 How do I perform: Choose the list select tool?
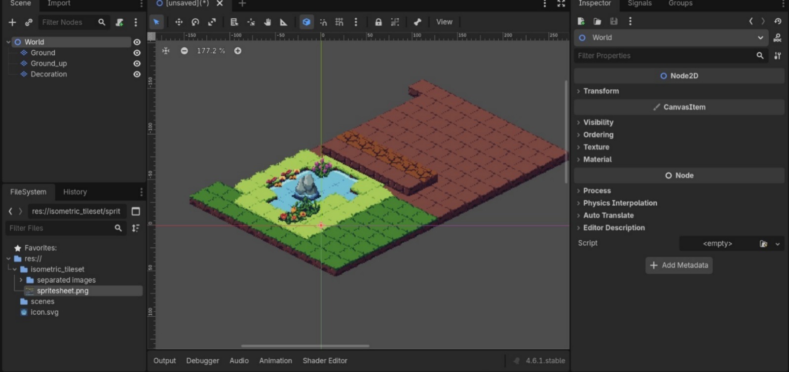click(x=234, y=22)
